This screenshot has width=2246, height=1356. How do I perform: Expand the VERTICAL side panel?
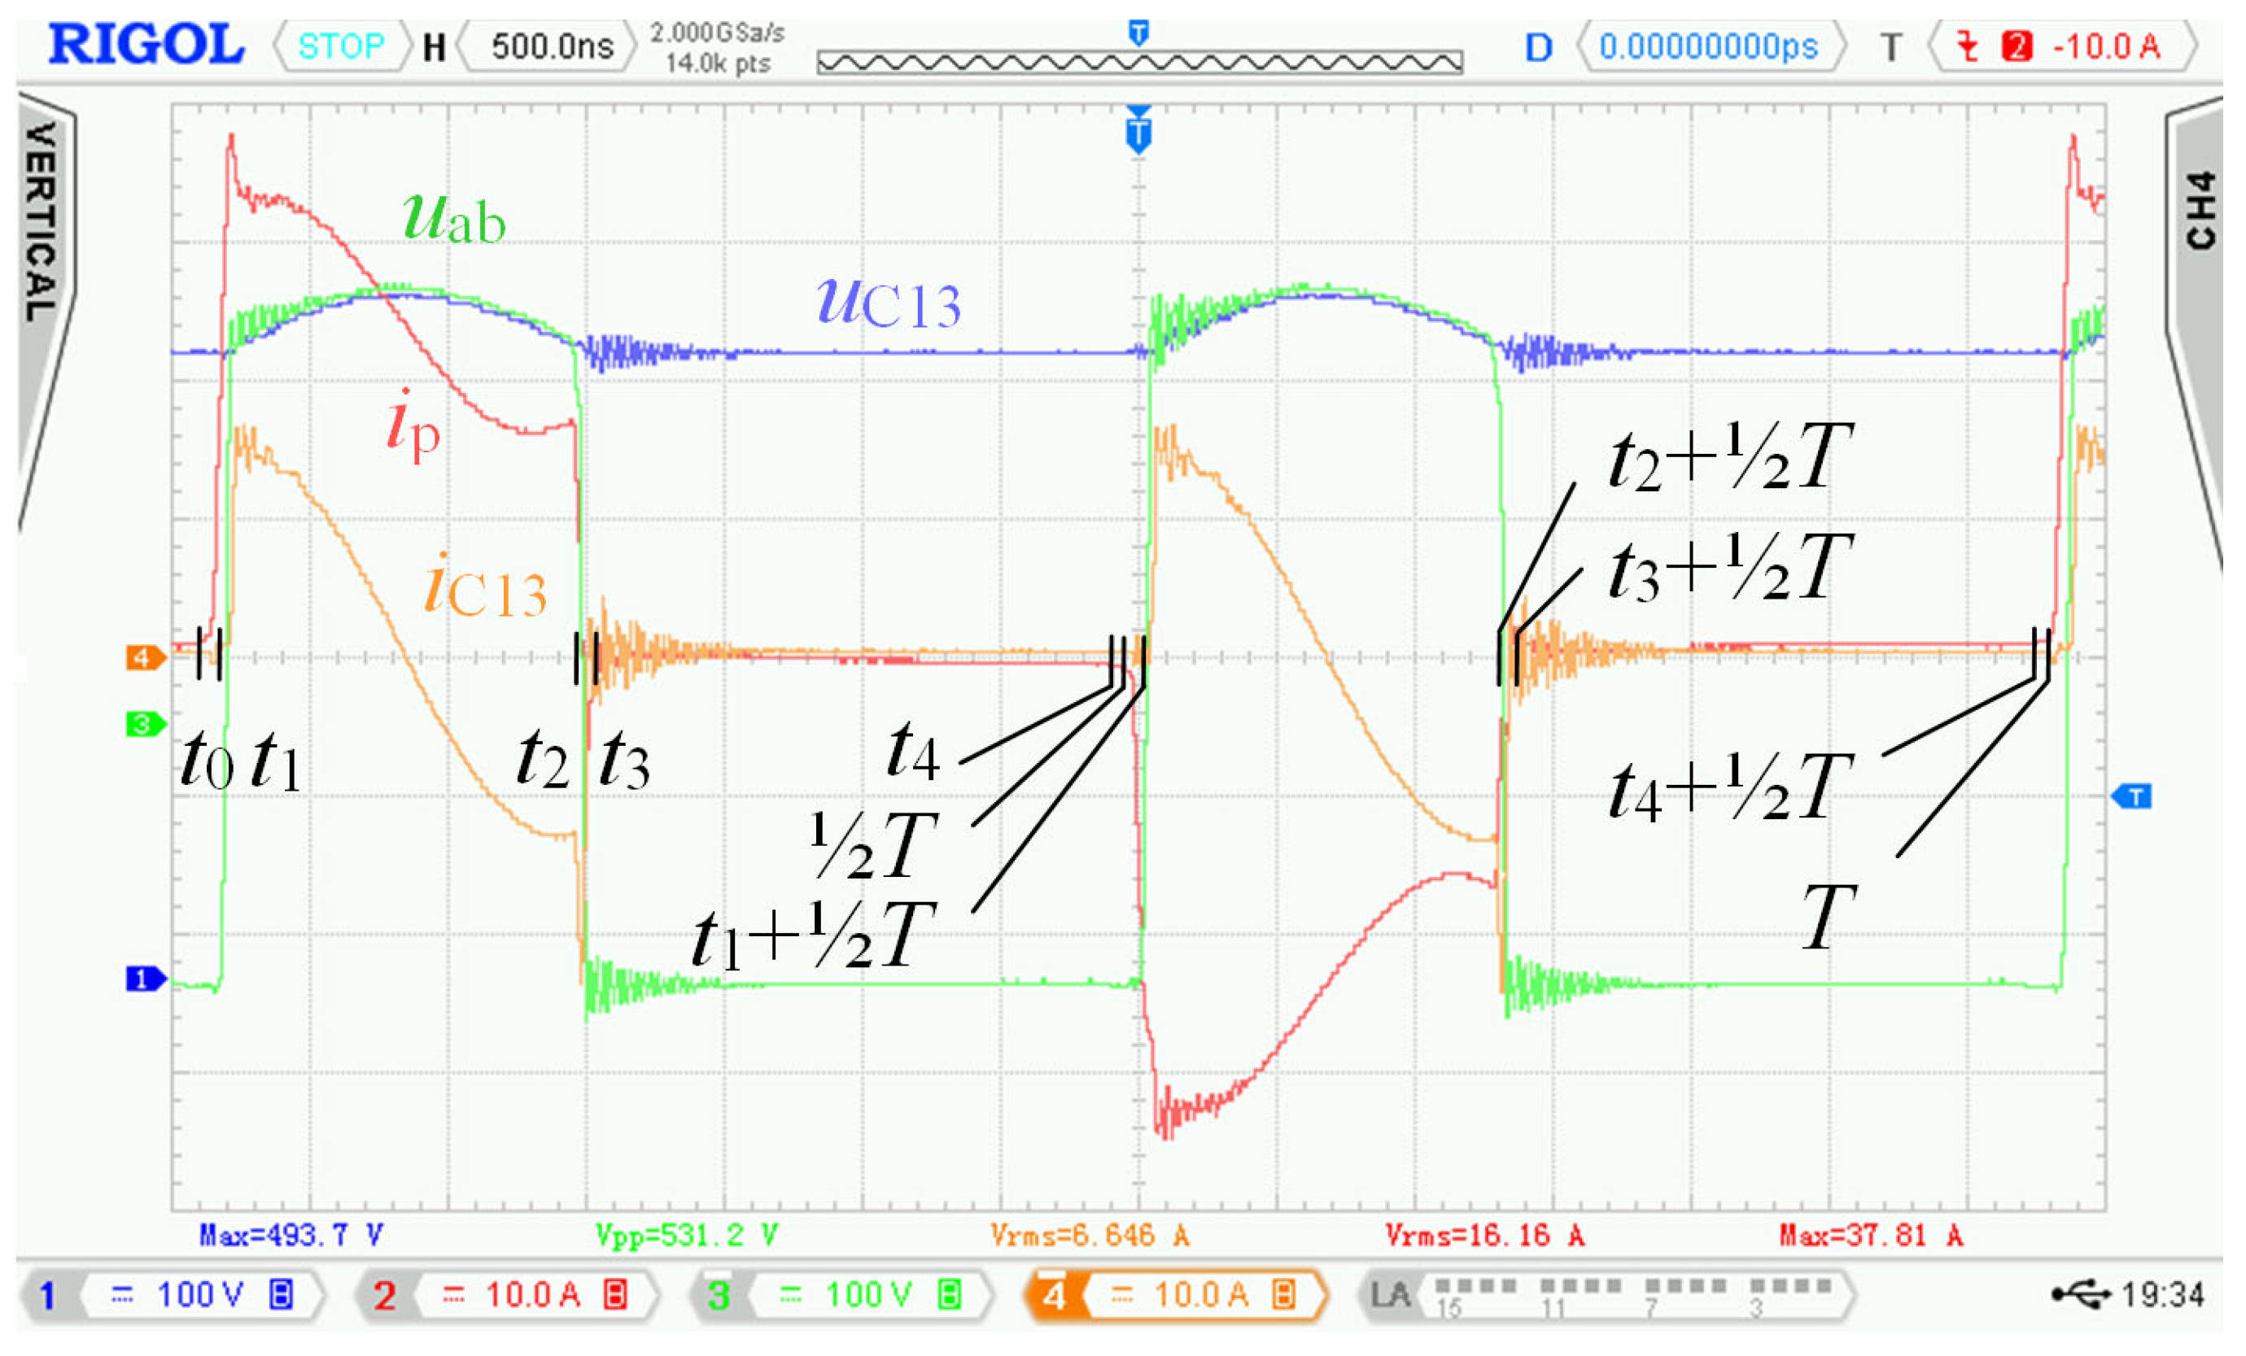pyautogui.click(x=41, y=223)
